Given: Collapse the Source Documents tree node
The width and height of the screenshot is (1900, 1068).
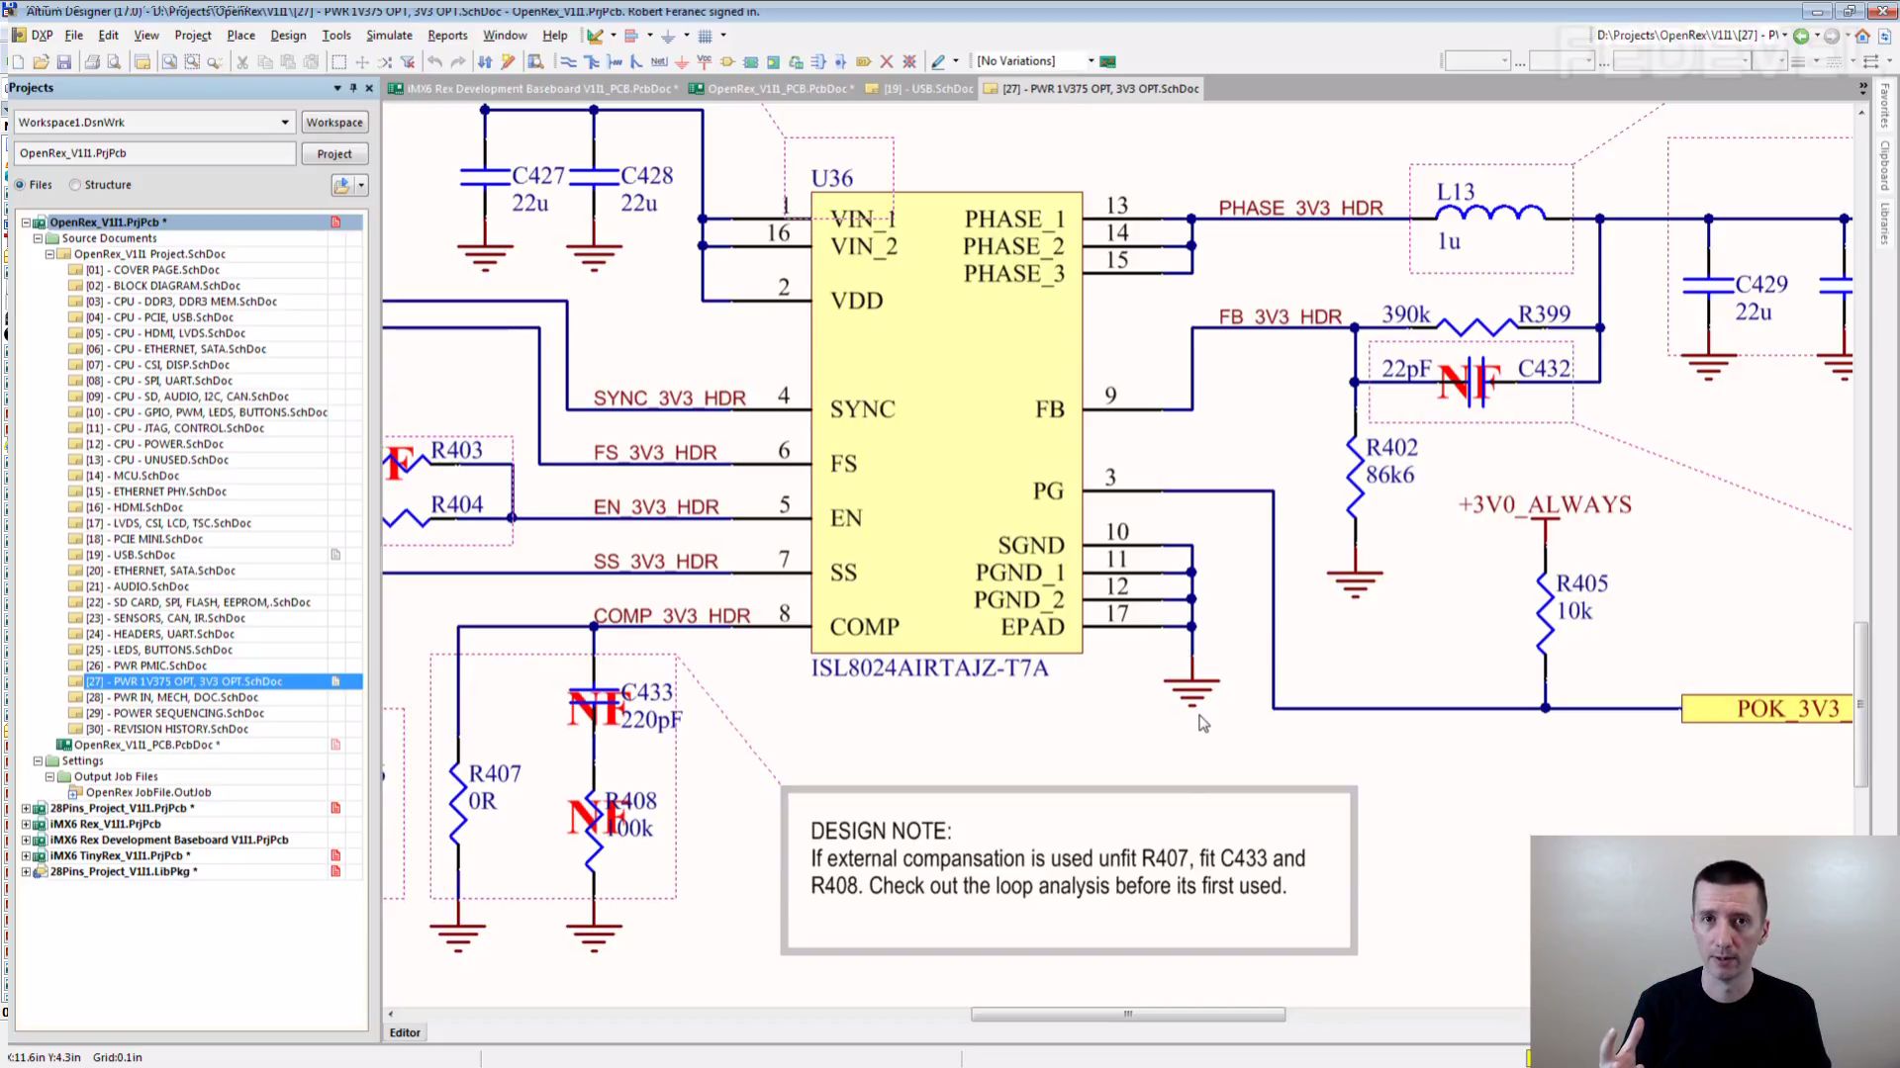Looking at the screenshot, I should tap(38, 238).
